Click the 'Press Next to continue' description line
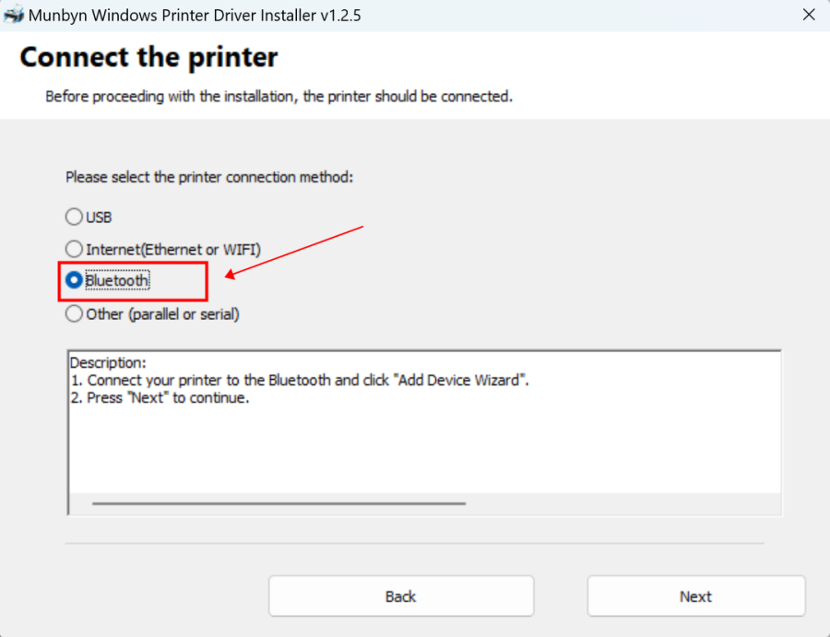This screenshot has width=830, height=637. 161,397
